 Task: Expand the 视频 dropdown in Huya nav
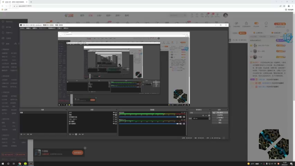pos(108,15)
